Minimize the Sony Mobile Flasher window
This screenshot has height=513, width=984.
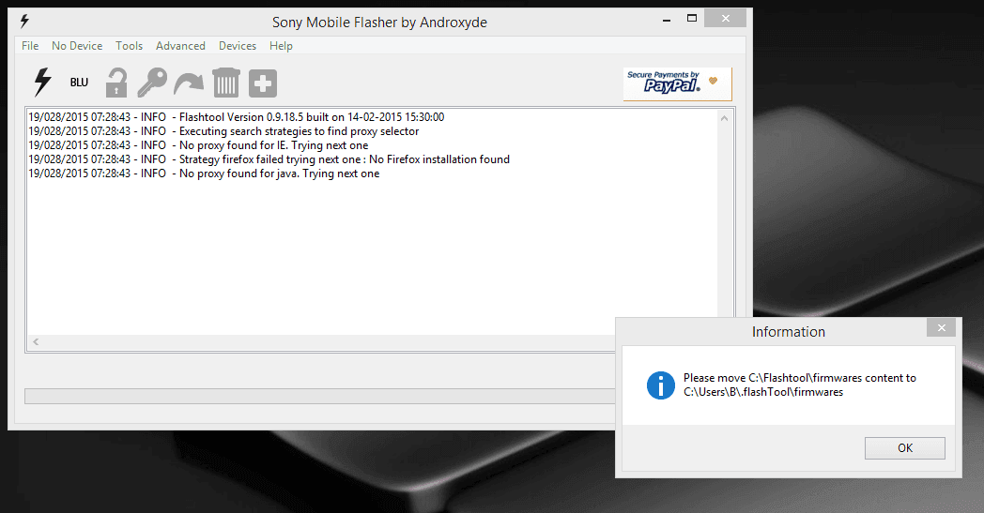point(667,20)
